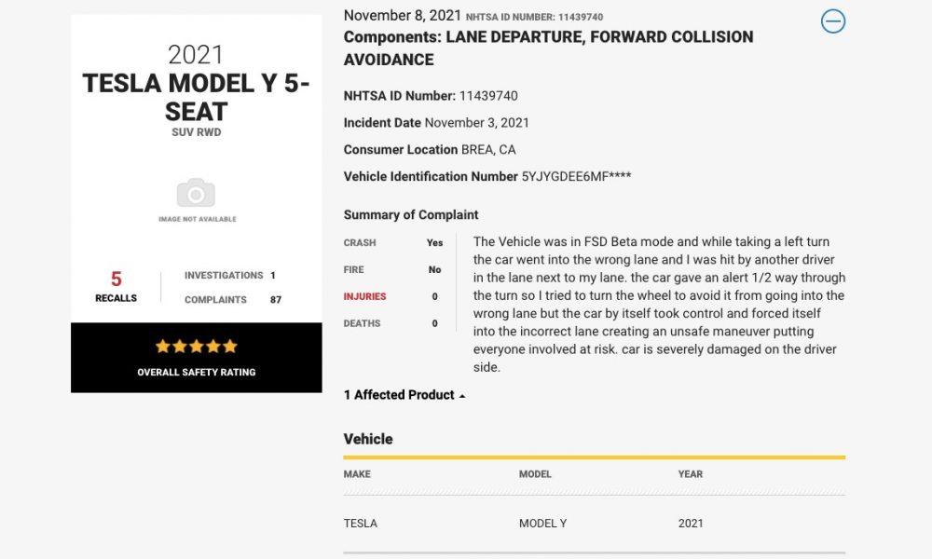Click the five-star safety rating stars
932x559 pixels.
click(196, 346)
